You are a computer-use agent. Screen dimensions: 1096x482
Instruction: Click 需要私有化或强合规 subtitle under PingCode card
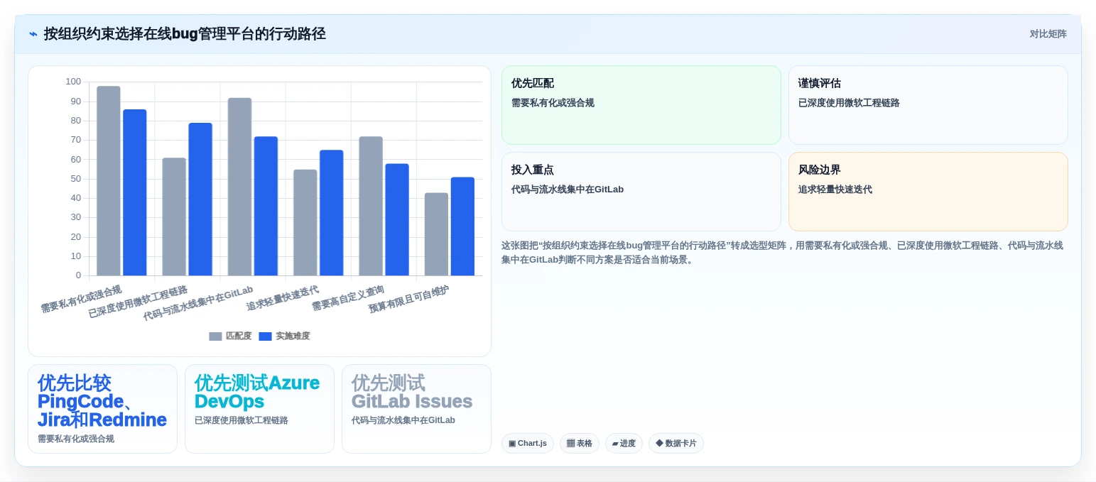[x=76, y=439]
